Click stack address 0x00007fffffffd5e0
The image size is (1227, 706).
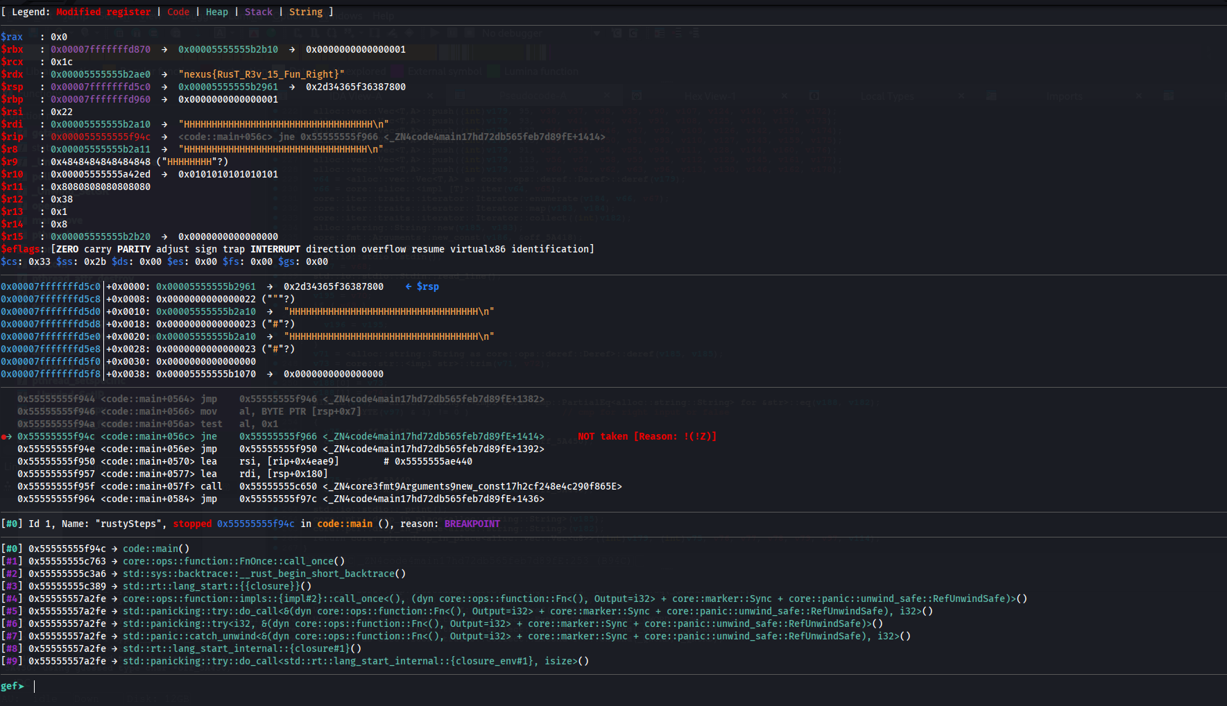(x=51, y=336)
